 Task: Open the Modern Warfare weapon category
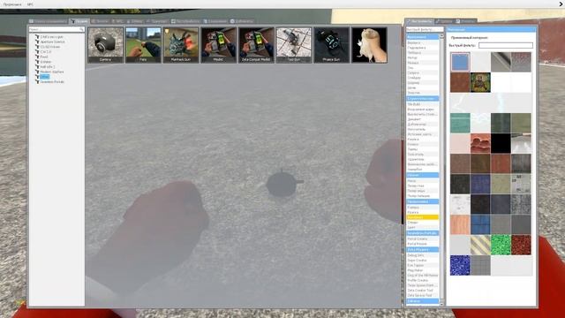tap(52, 72)
